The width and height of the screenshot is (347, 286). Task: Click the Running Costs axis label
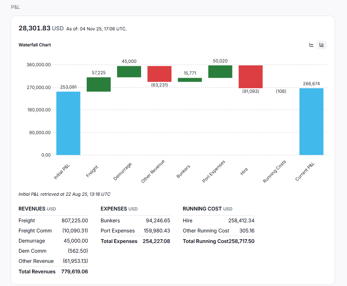[275, 171]
